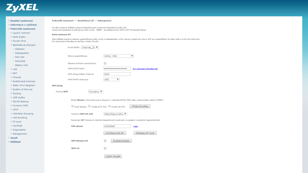Open UPnP settings
308x173 pixels.
coord(15,110)
